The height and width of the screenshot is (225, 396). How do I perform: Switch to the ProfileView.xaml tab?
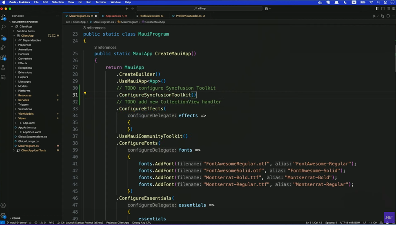click(150, 16)
